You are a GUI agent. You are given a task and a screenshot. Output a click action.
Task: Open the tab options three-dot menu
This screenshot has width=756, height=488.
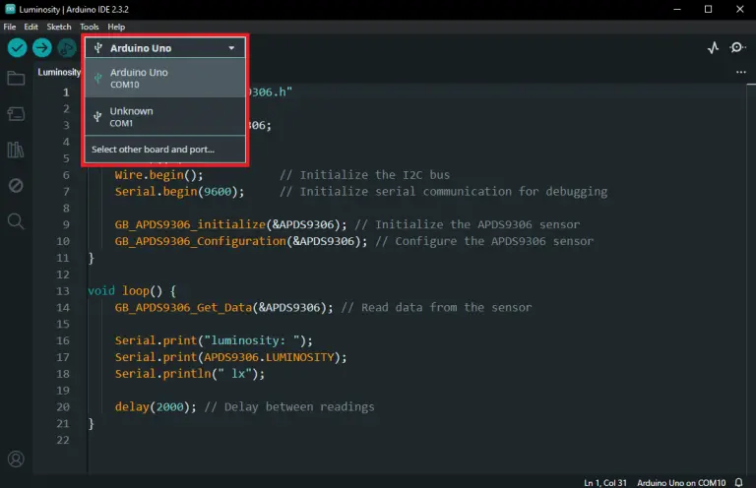coord(741,72)
